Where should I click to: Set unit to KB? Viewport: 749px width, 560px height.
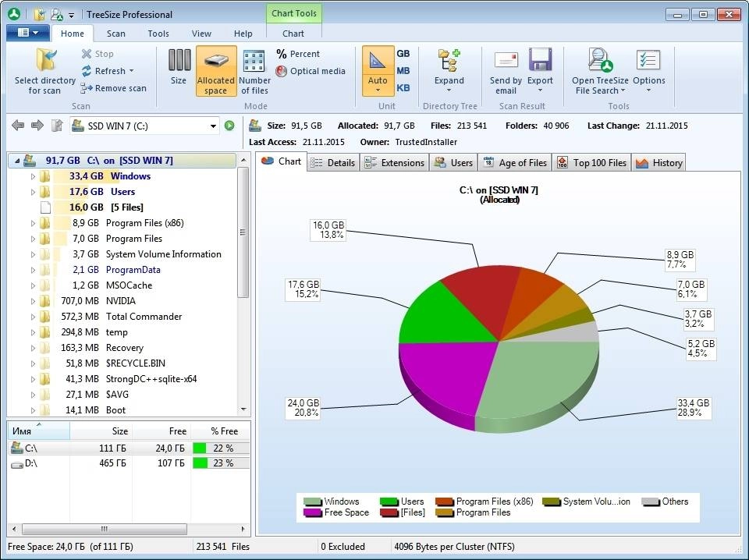(403, 88)
